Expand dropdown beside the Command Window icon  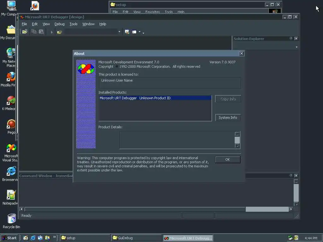click(139, 32)
